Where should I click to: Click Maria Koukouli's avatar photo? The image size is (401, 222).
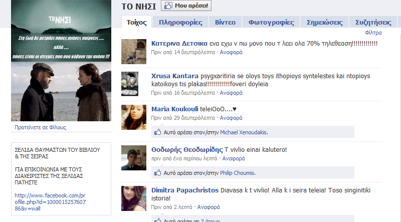click(134, 117)
